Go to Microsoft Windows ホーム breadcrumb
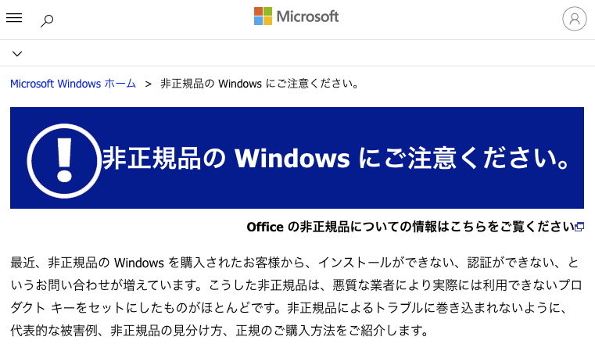The height and width of the screenshot is (351, 595). pos(73,83)
